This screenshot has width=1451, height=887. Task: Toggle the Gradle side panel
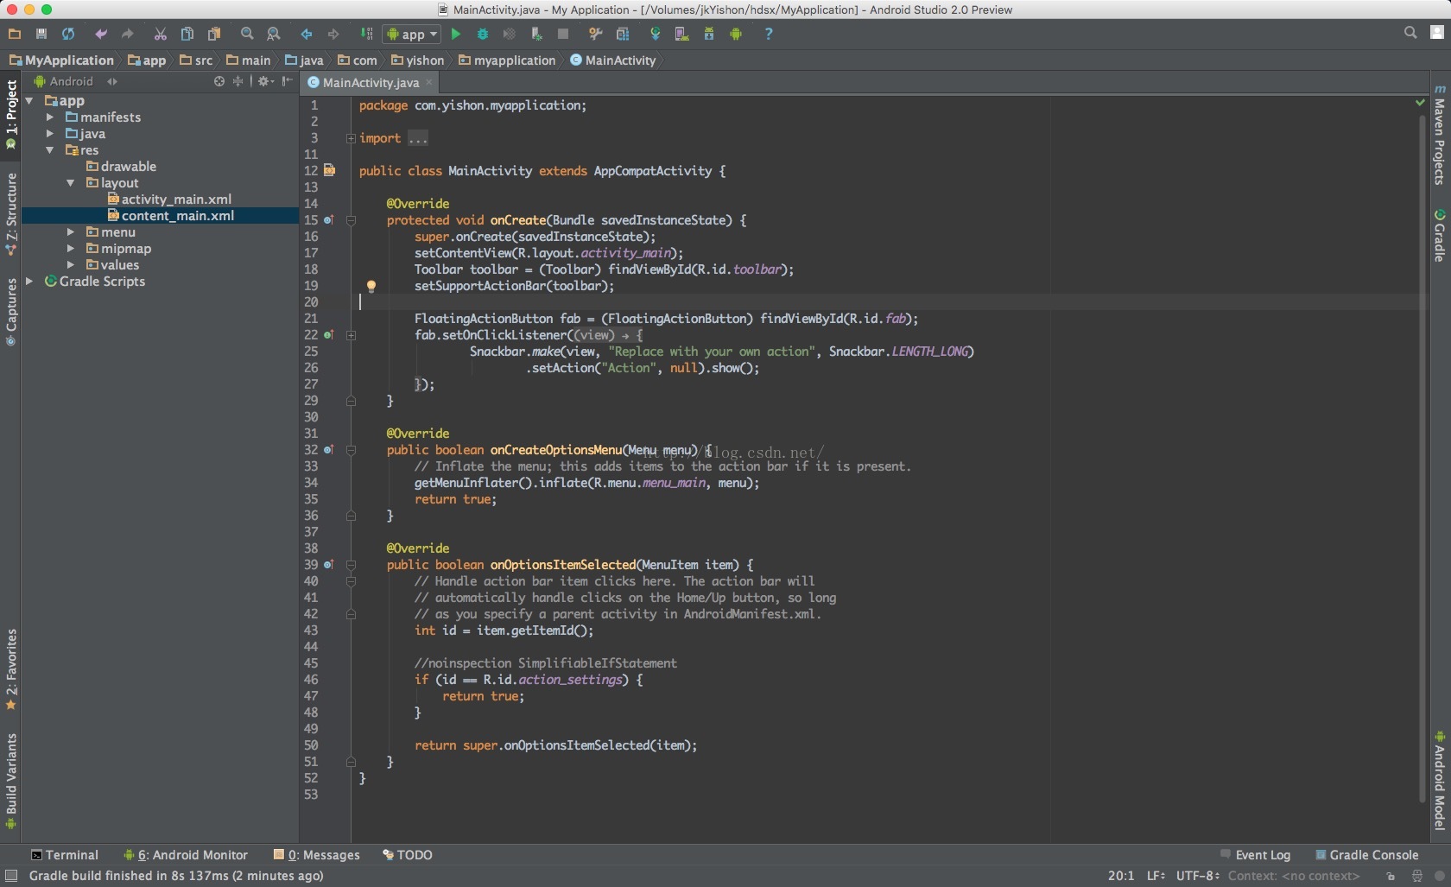(x=1440, y=235)
